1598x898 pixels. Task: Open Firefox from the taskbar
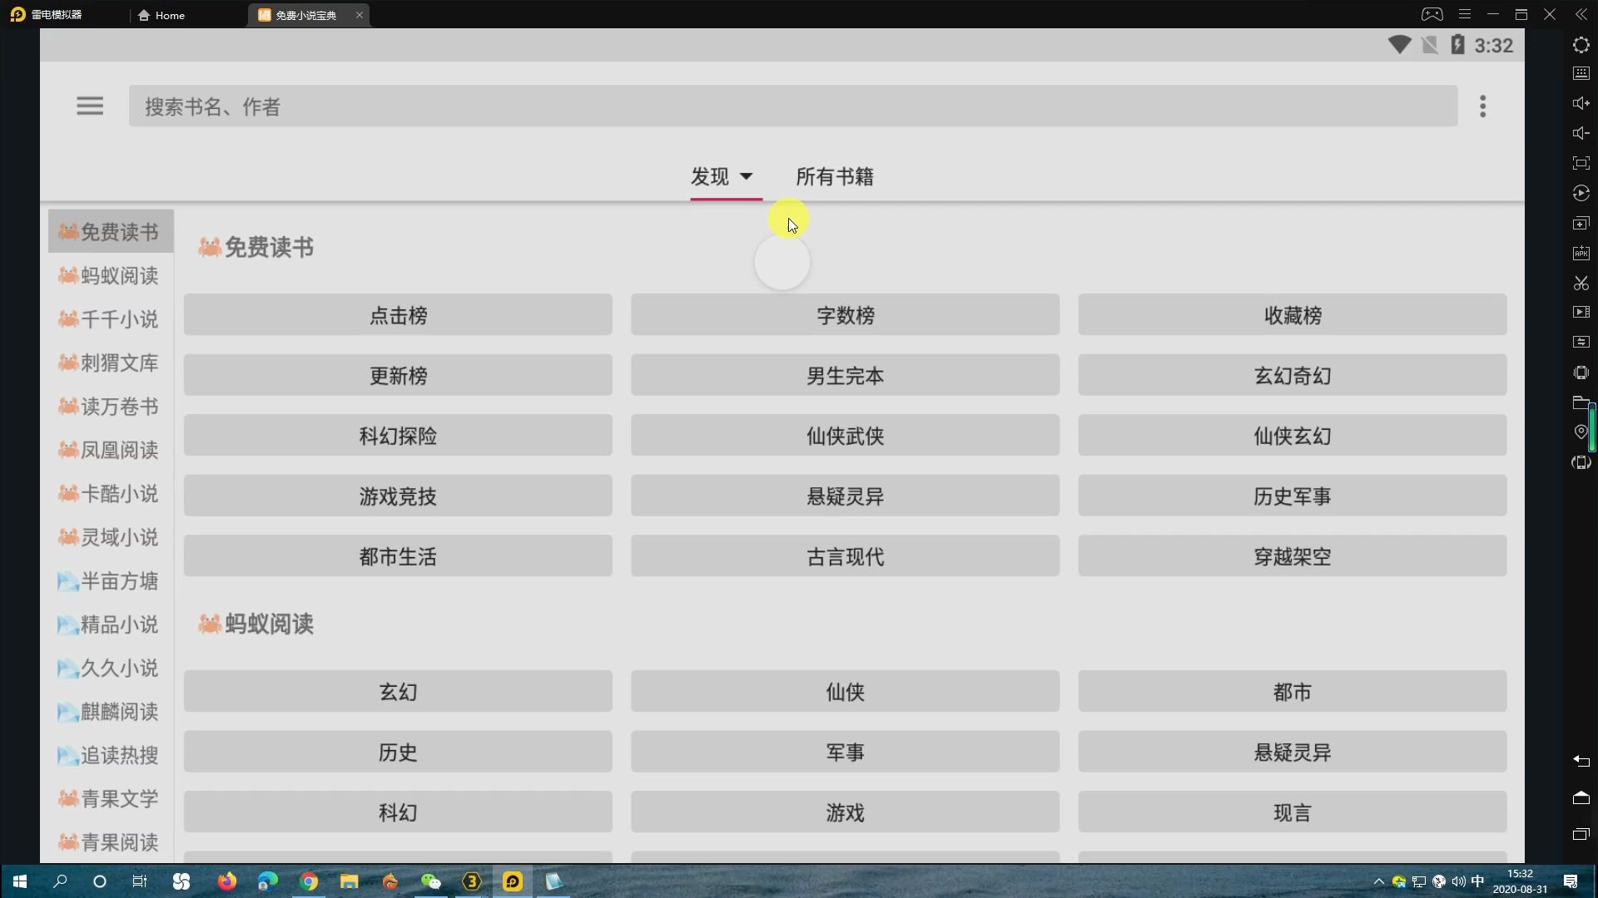pos(226,881)
